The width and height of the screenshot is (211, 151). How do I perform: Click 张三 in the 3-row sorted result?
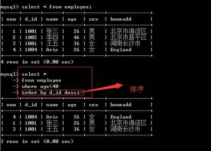[x=52, y=123]
